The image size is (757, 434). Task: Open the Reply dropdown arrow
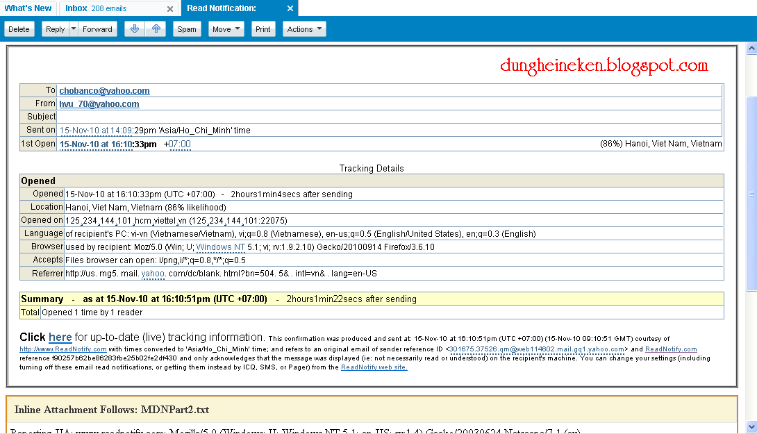click(74, 29)
